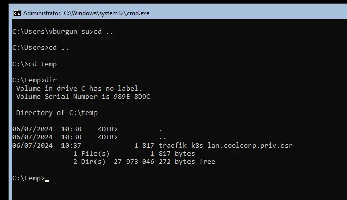This screenshot has height=200, width=347.
Task: Click the first <DIR> entry for current directory
Action: [108, 129]
